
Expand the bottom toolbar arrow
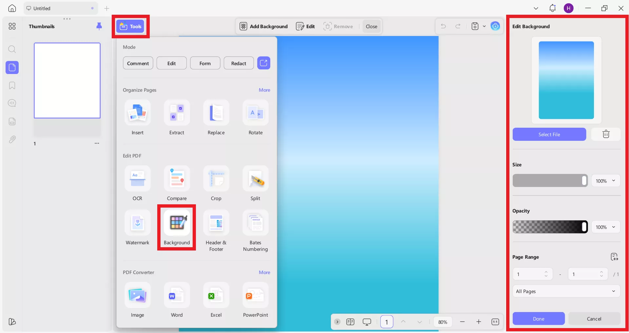click(337, 322)
